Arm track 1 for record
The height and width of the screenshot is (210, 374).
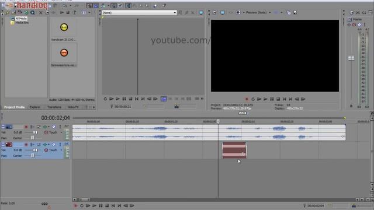(26, 127)
